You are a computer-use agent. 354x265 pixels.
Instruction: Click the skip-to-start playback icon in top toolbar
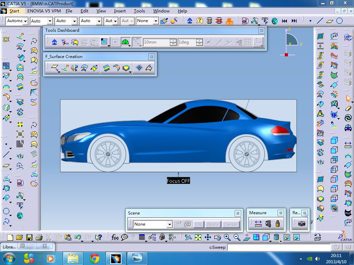pyautogui.click(x=284, y=21)
